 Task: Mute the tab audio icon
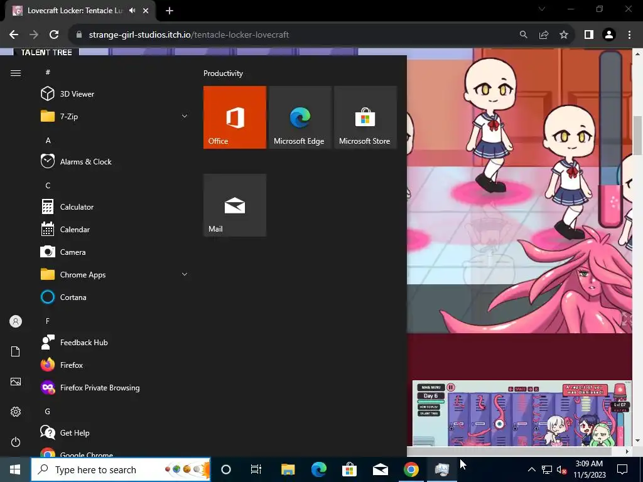coord(132,11)
